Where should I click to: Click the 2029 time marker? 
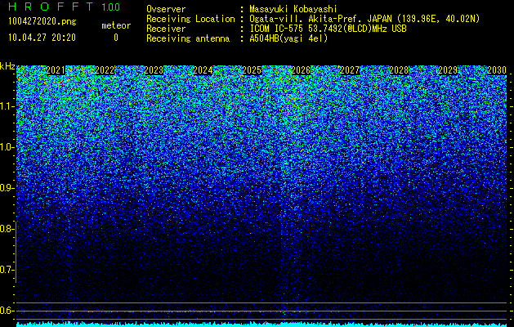[448, 70]
